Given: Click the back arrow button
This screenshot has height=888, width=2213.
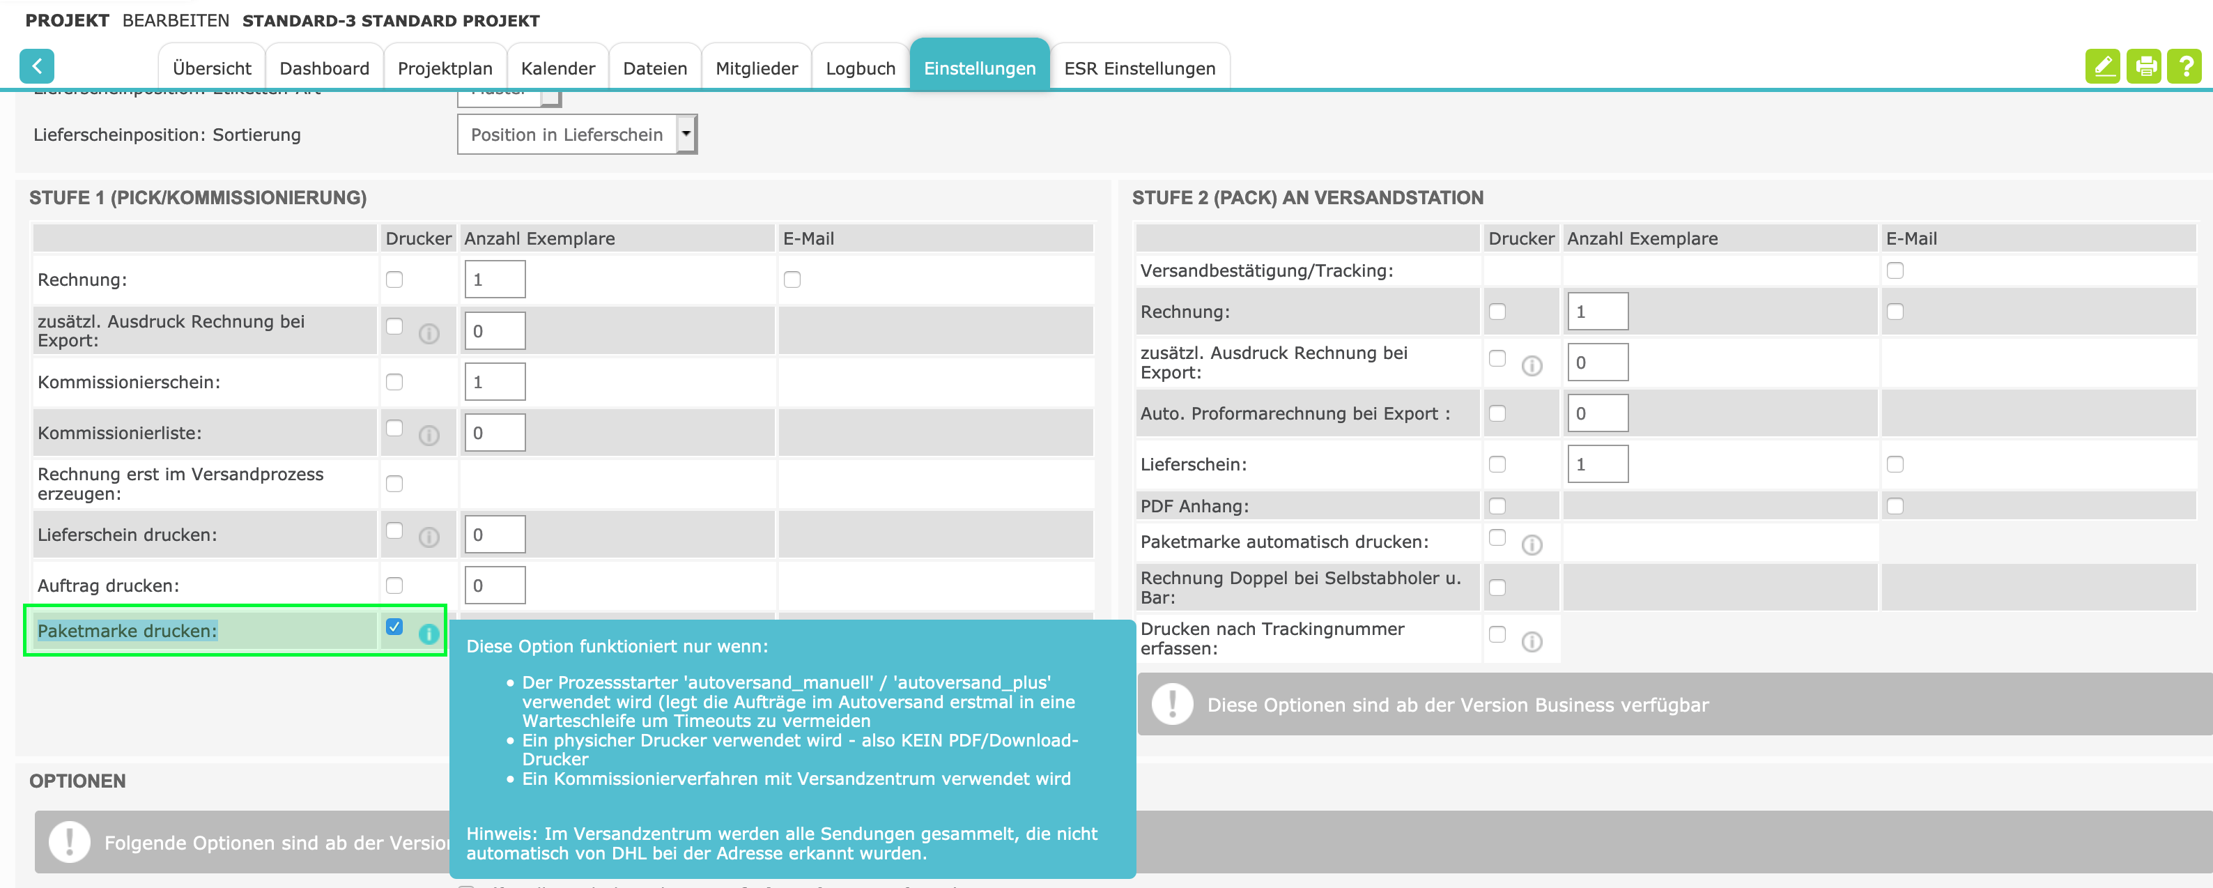Looking at the screenshot, I should point(37,66).
